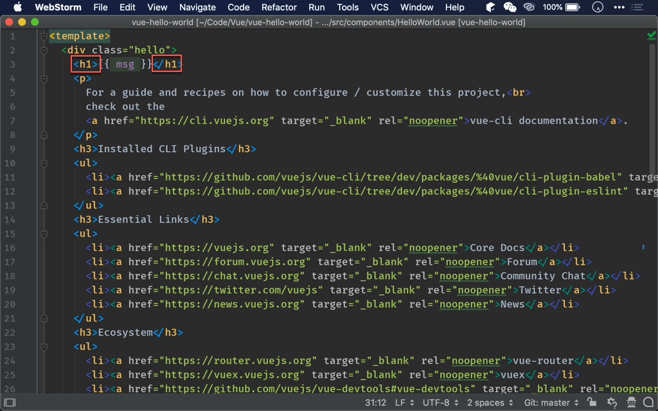Click line number 14 in the gutter
This screenshot has height=411, width=658.
[x=10, y=220]
